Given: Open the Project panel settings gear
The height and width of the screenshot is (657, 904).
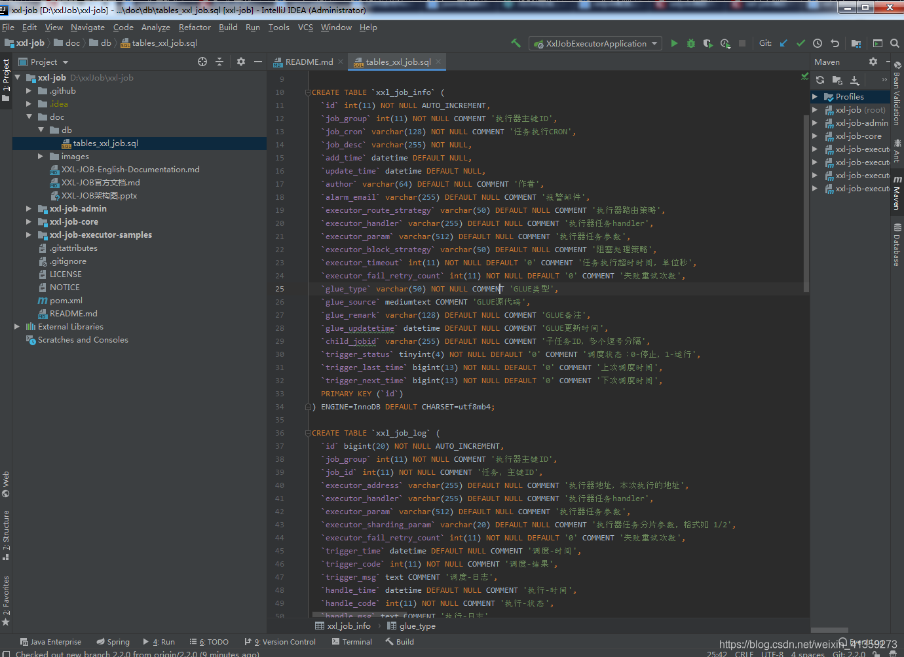Looking at the screenshot, I should tap(241, 62).
